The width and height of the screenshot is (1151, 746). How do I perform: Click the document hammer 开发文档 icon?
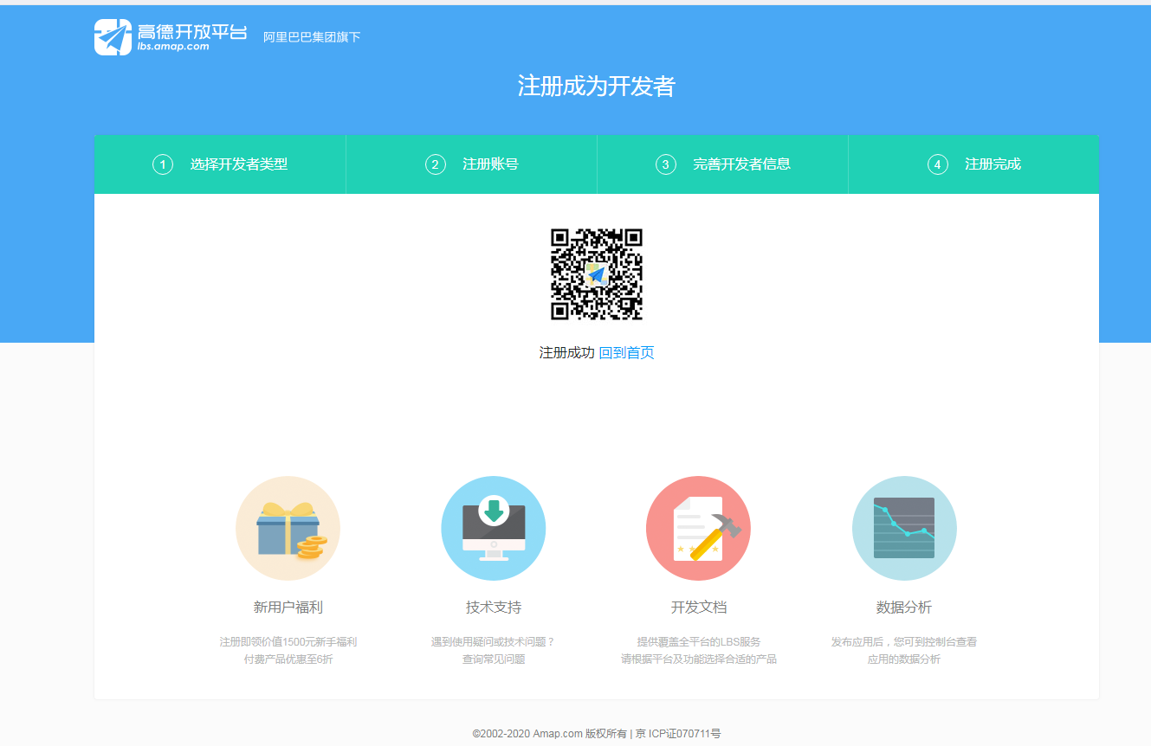[698, 528]
